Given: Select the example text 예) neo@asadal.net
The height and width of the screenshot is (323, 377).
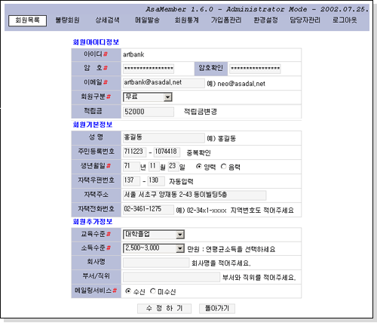Looking at the screenshot, I should coord(236,84).
